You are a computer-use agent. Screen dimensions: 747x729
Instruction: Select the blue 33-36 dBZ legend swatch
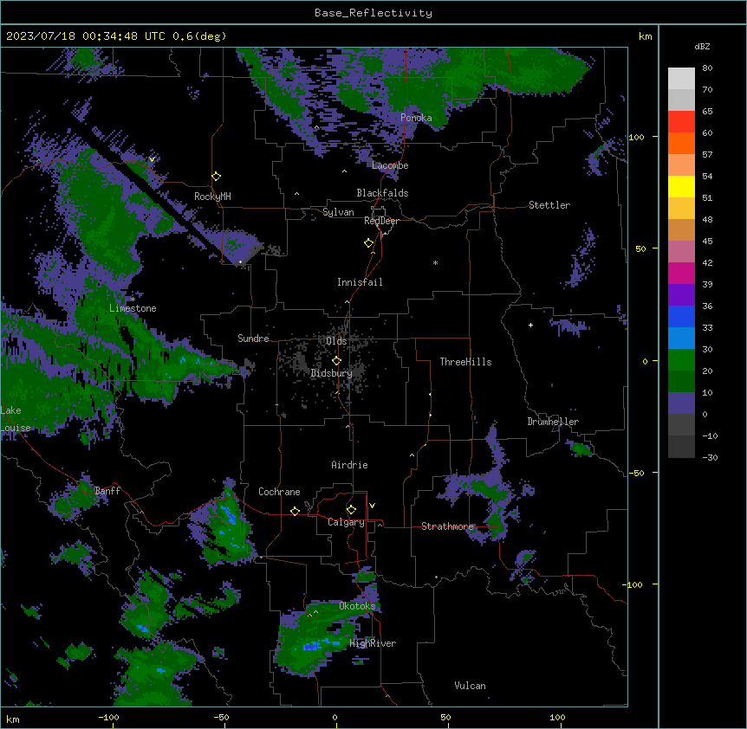(681, 316)
